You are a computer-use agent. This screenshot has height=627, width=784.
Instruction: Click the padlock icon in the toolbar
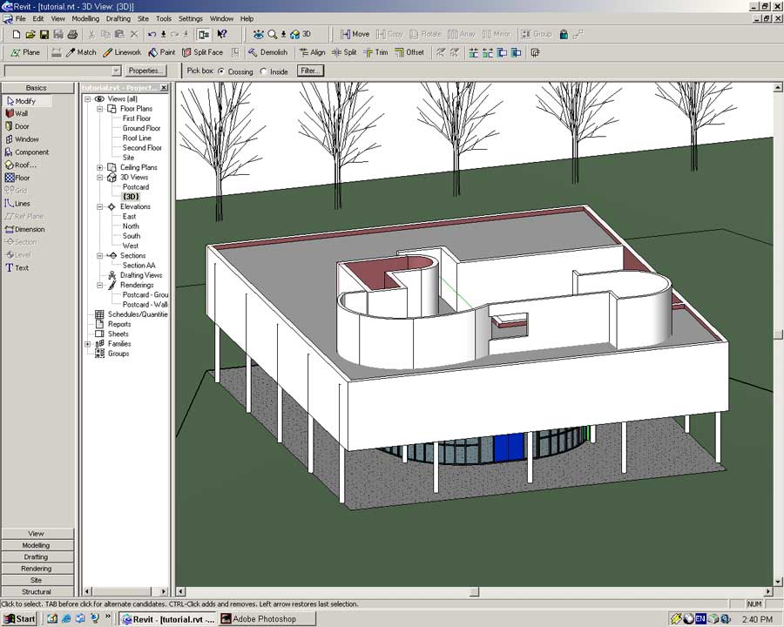click(564, 34)
